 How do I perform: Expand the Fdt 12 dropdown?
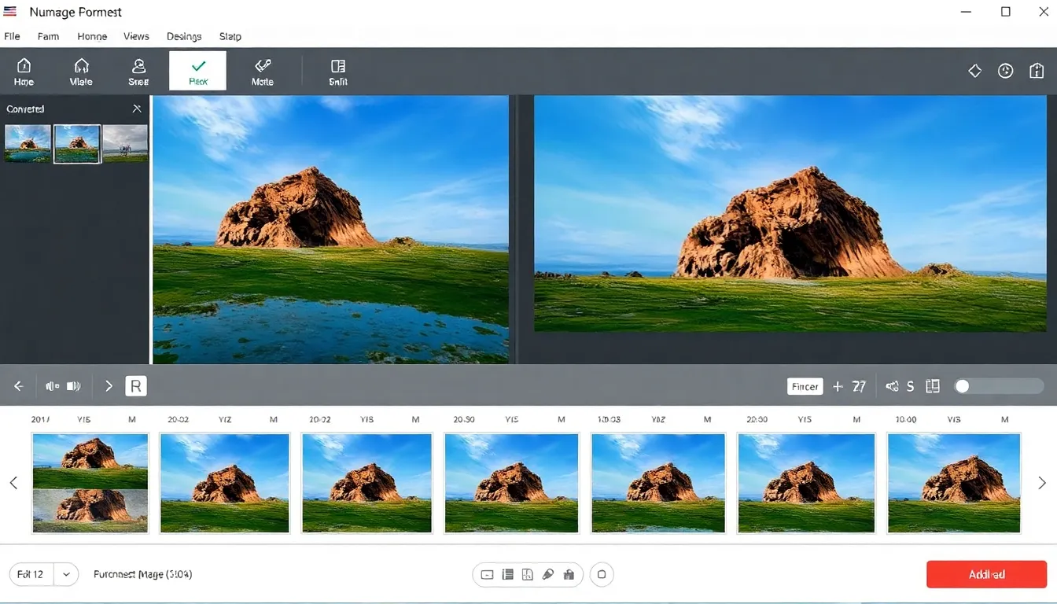(66, 574)
